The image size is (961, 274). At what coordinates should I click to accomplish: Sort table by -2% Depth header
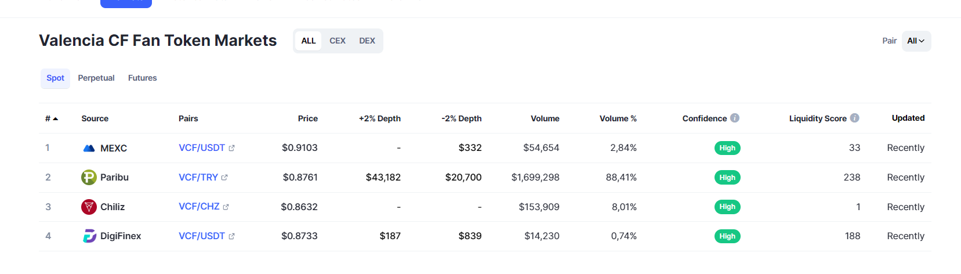click(462, 118)
